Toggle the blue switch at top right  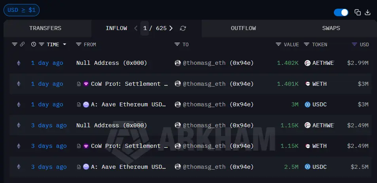341,12
